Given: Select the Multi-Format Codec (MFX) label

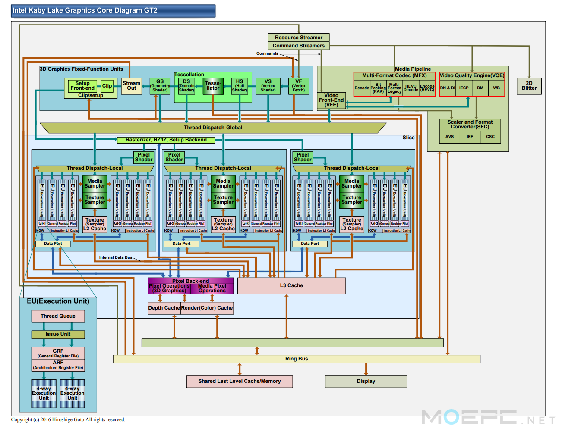Looking at the screenshot, I should coord(395,75).
